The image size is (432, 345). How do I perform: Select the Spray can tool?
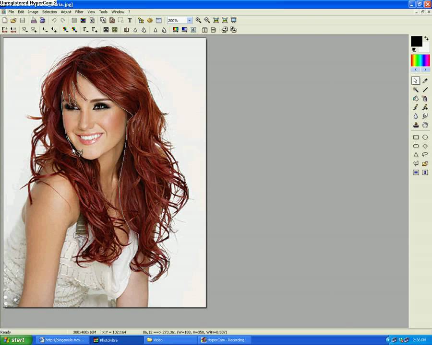coord(425,98)
